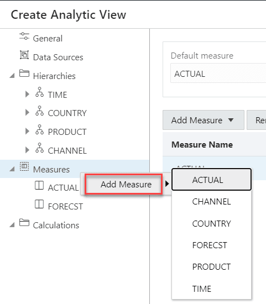The width and height of the screenshot is (266, 304).
Task: Open the General section
Action: tap(48, 38)
